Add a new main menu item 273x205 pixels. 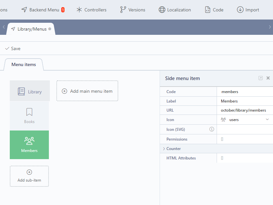(87, 91)
